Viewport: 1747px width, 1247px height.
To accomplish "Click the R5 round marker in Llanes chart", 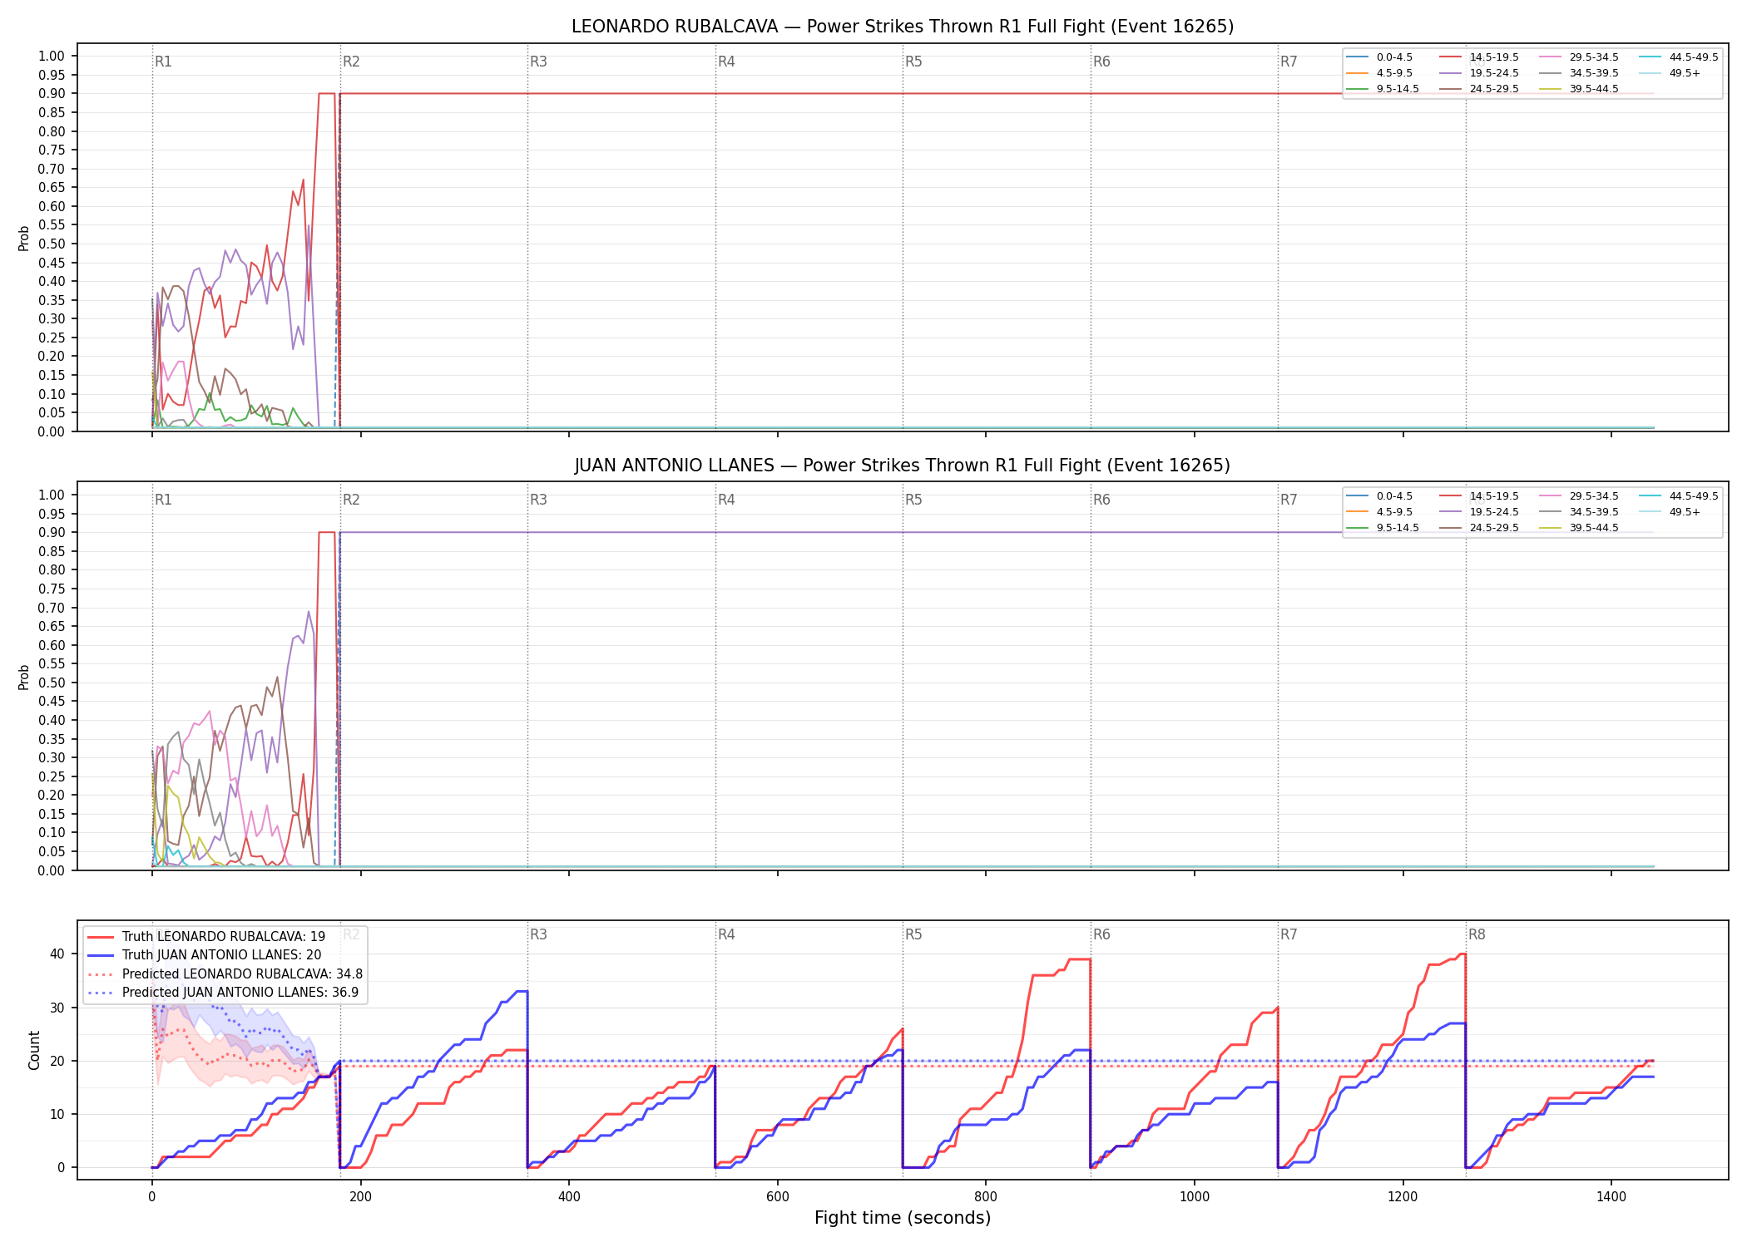I will (x=913, y=500).
